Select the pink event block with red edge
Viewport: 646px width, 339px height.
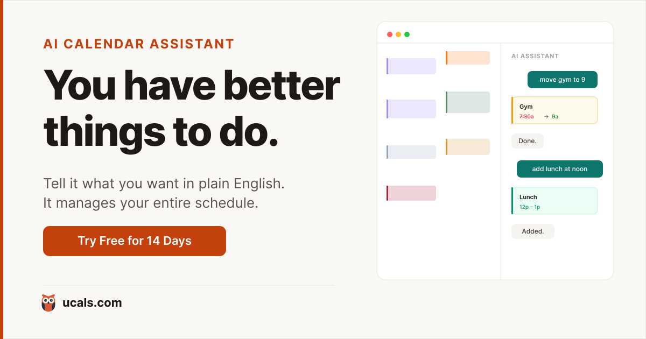[x=411, y=193]
